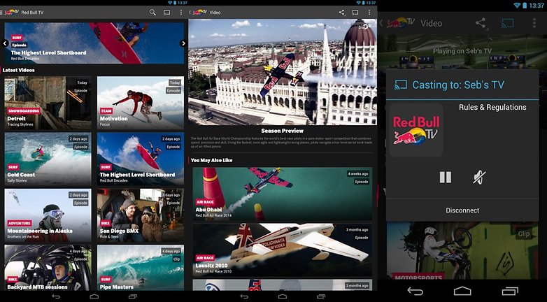Image resolution: width=547 pixels, height=302 pixels.
Task: Open Detroit snowboarding video
Action: [48, 103]
